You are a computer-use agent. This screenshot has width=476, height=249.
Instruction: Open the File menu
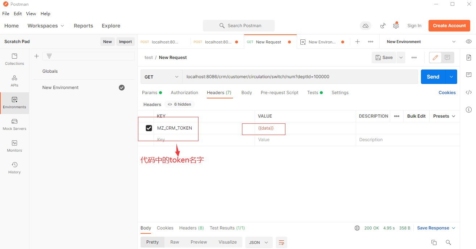[x=6, y=14]
